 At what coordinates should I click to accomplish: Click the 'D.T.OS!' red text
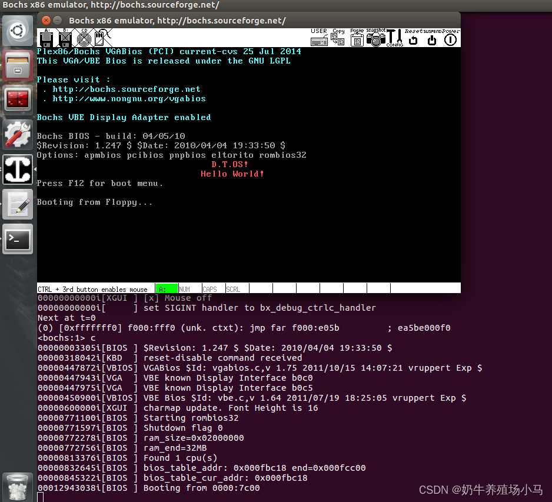[230, 164]
